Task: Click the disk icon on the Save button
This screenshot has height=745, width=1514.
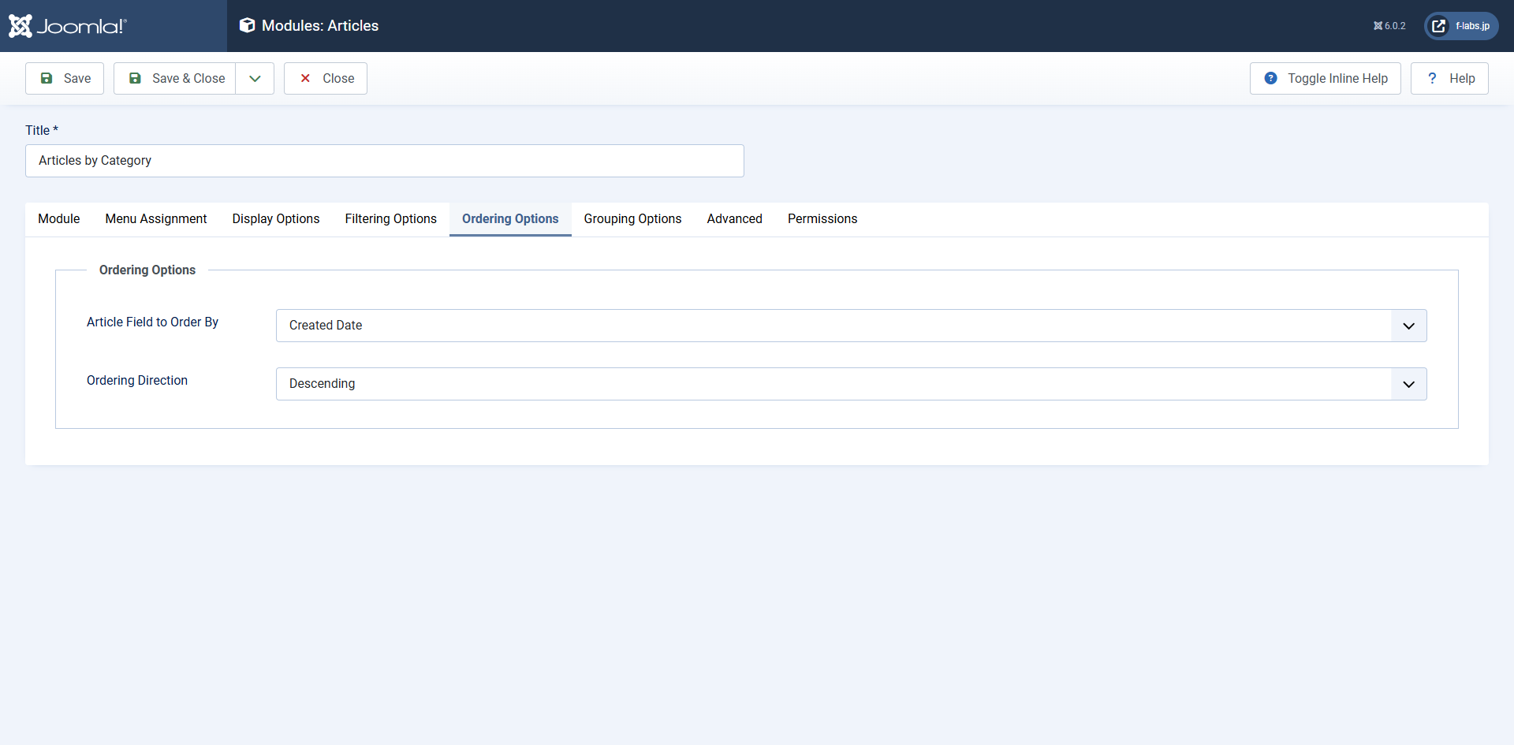Action: (x=47, y=78)
